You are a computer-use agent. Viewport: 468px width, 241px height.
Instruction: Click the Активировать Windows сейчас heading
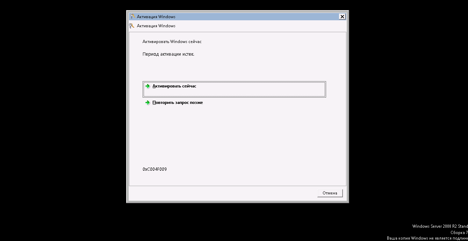(x=172, y=42)
